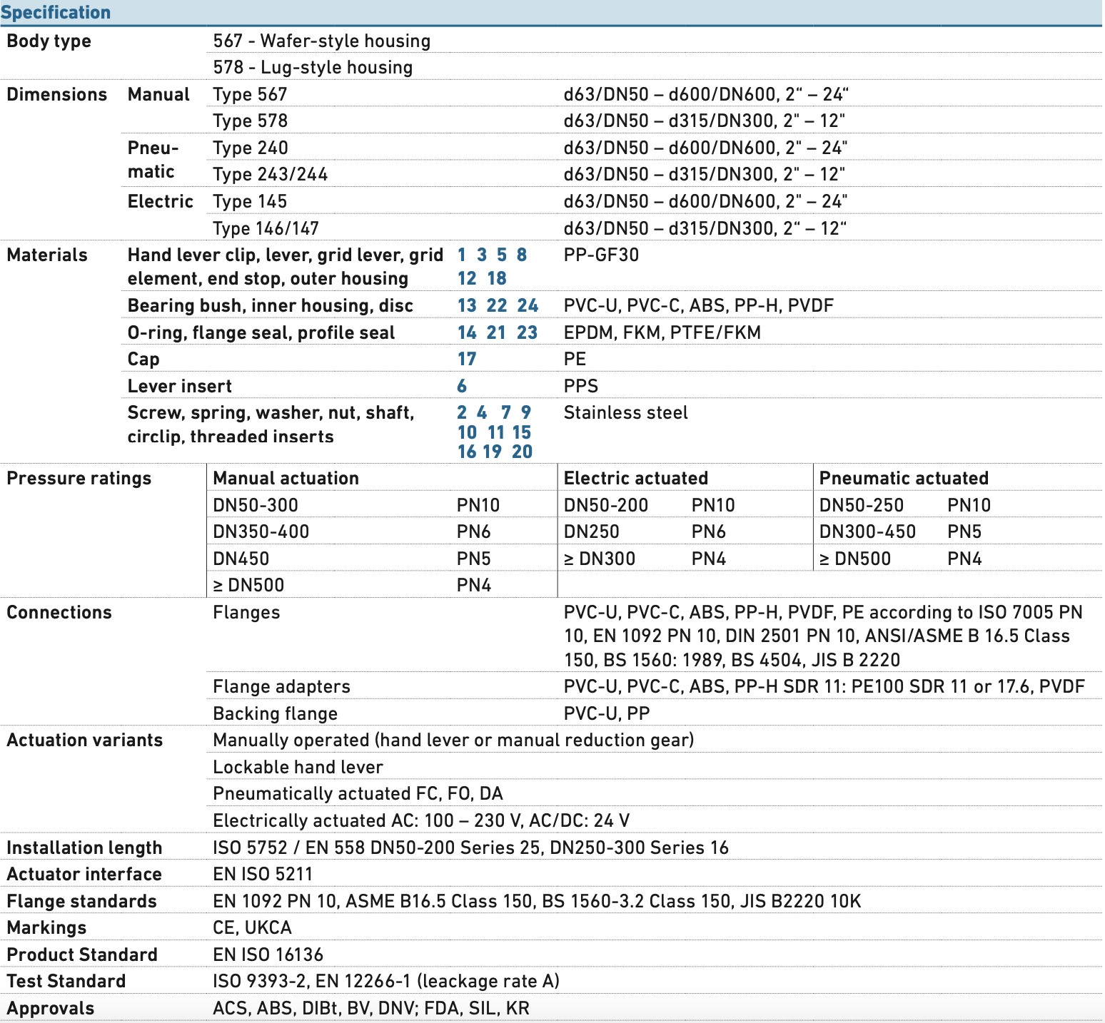Click 'Type 145' electric entry
This screenshot has height=1023, width=1105.
[x=250, y=201]
